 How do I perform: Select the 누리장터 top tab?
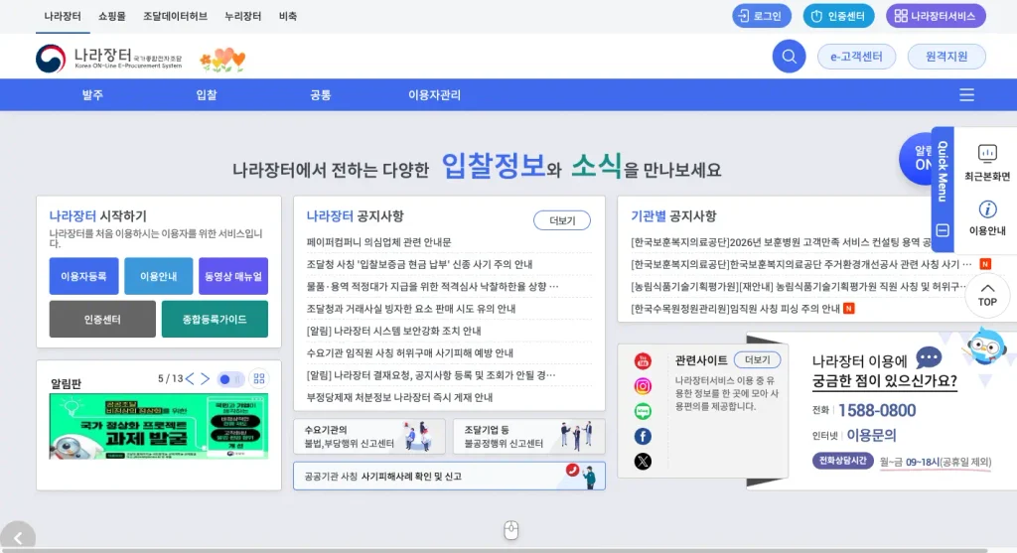pos(242,16)
